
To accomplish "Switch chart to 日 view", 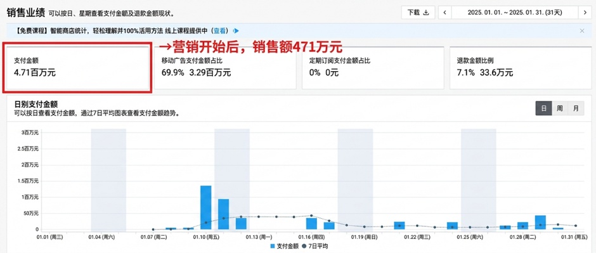I will click(543, 108).
